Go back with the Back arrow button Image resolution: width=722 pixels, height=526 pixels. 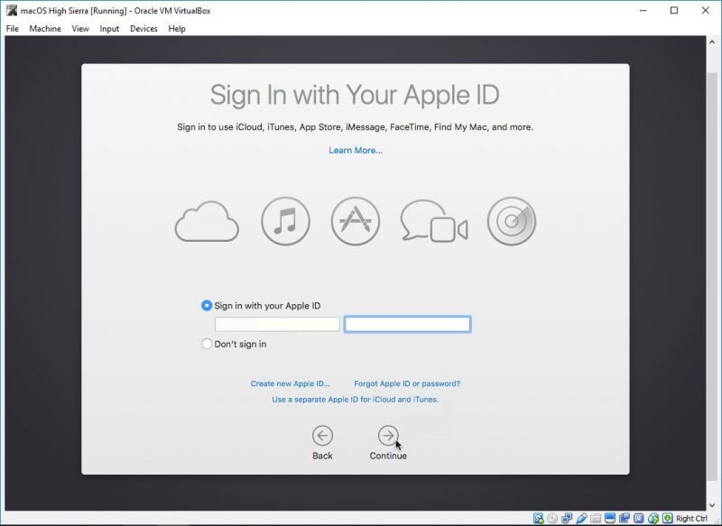(x=322, y=436)
